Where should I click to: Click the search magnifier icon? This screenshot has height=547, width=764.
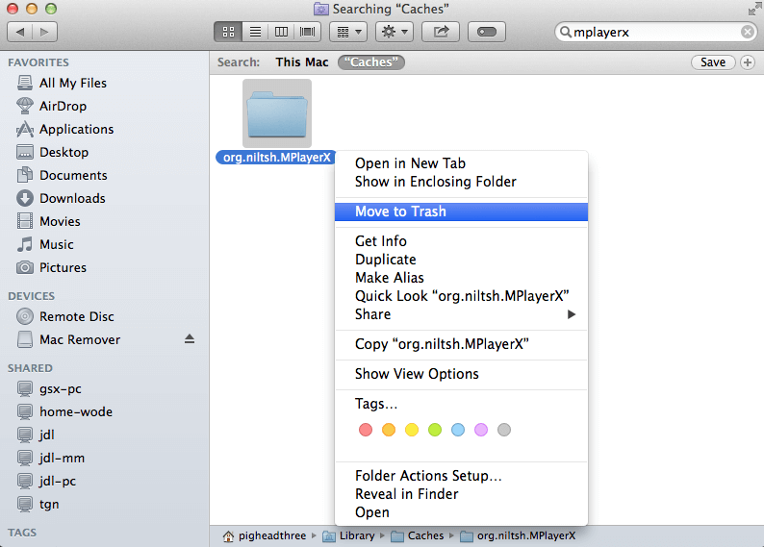pyautogui.click(x=565, y=32)
